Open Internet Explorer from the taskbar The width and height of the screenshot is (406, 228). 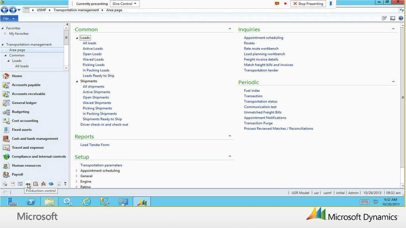[86, 201]
